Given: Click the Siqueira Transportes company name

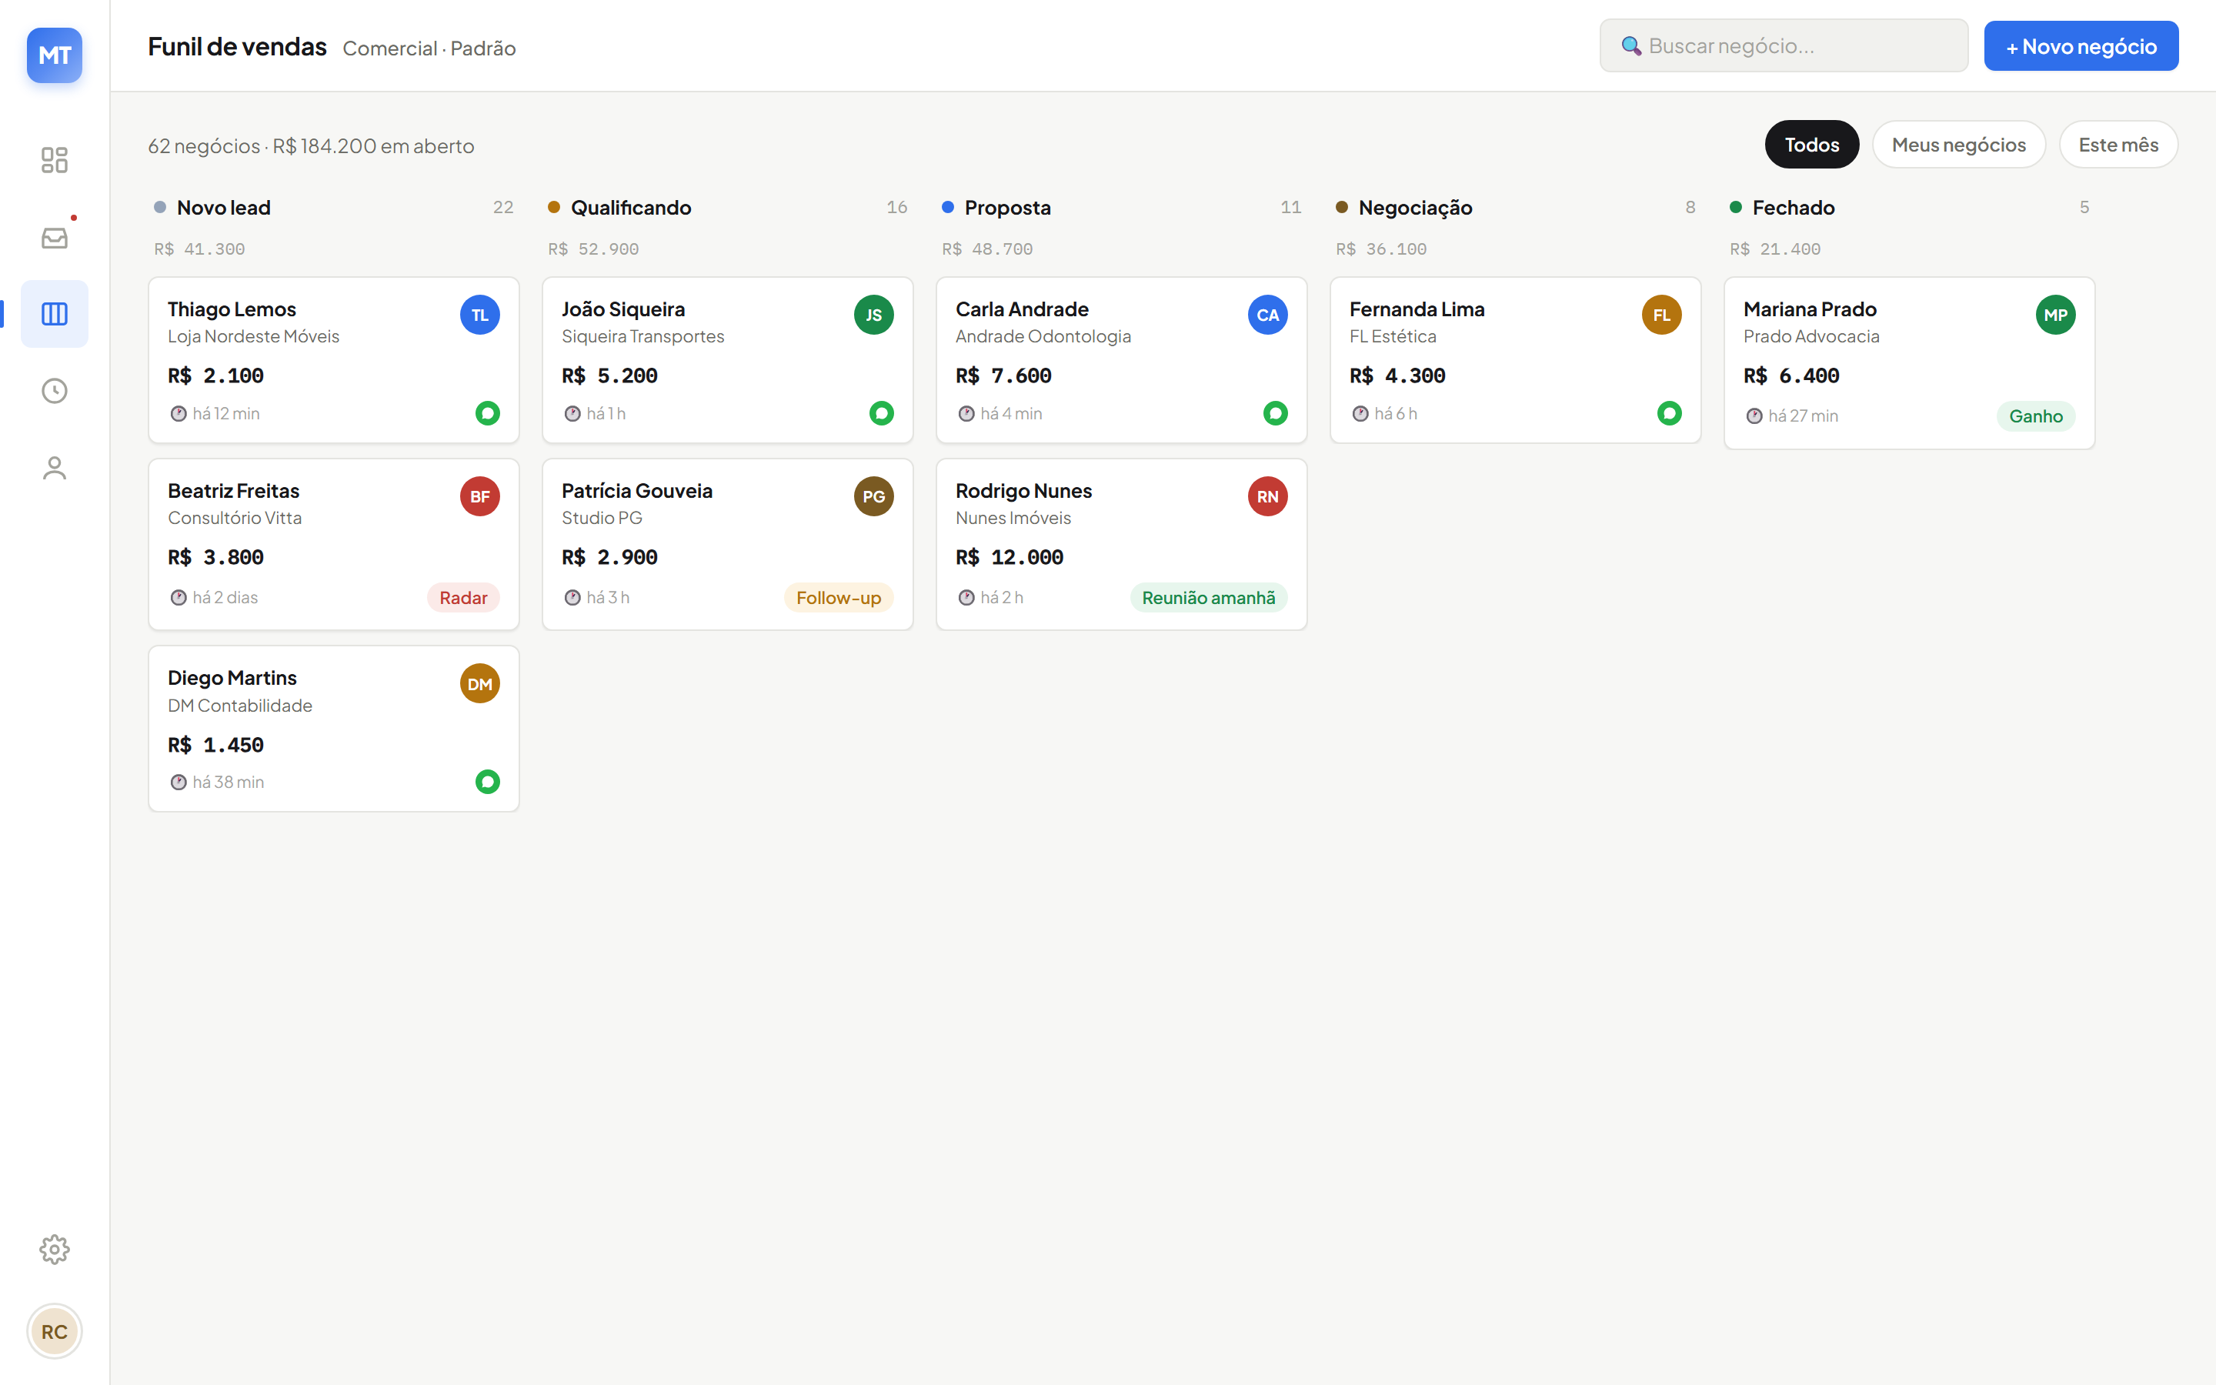Looking at the screenshot, I should (642, 336).
